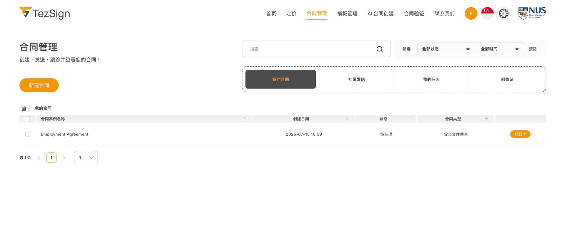The width and height of the screenshot is (565, 235).
Task: Open 模板管理 in the navigation
Action: [347, 14]
